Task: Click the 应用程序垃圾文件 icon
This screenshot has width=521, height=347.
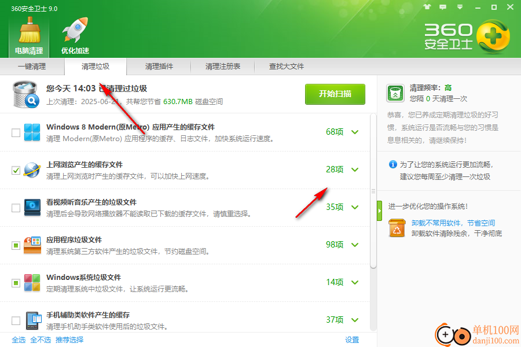Action: 32,245
